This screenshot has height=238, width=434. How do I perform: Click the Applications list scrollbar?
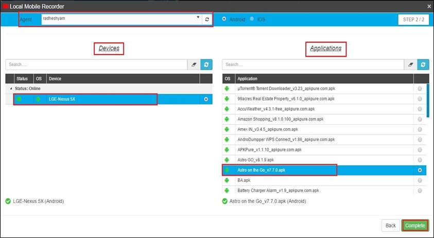tap(428, 100)
